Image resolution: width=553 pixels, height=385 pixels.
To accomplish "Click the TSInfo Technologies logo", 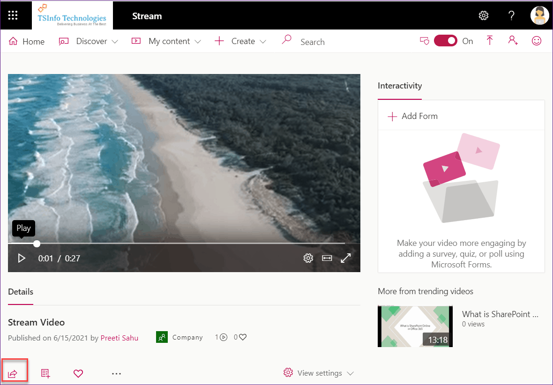I will pos(72,15).
